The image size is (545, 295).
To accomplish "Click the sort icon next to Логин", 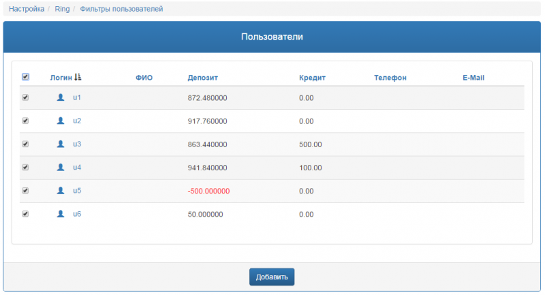I will 78,78.
